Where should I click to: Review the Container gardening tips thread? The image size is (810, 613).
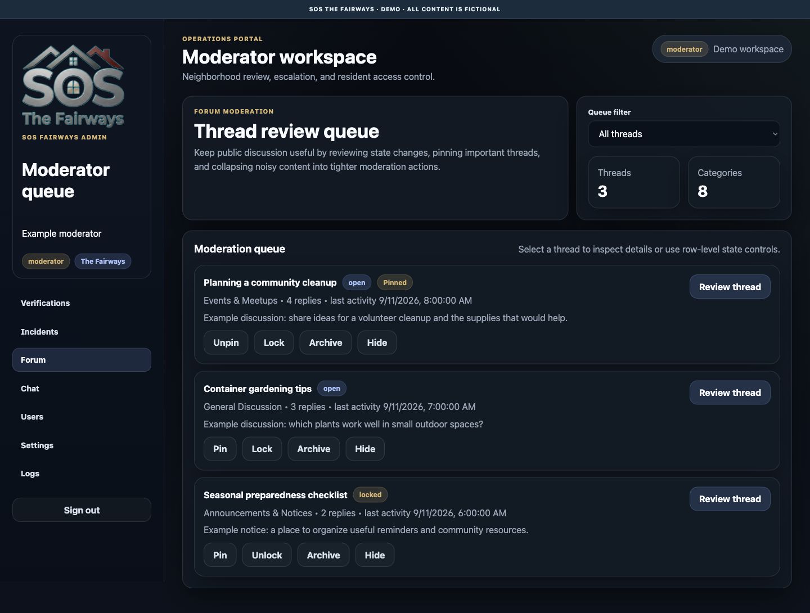click(x=730, y=393)
